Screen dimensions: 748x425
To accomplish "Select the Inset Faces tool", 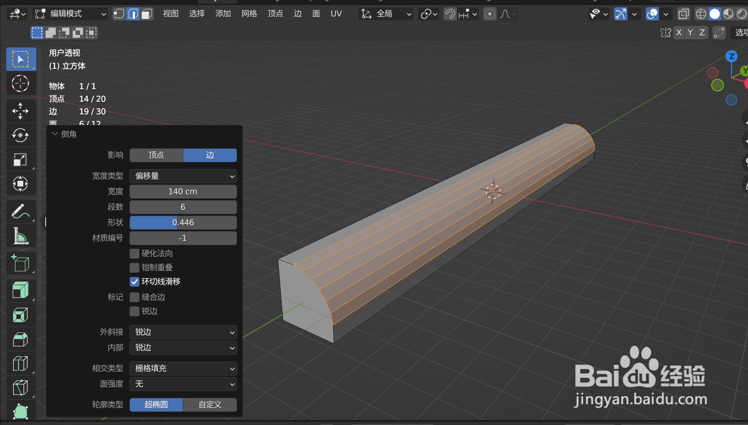I will click(21, 315).
